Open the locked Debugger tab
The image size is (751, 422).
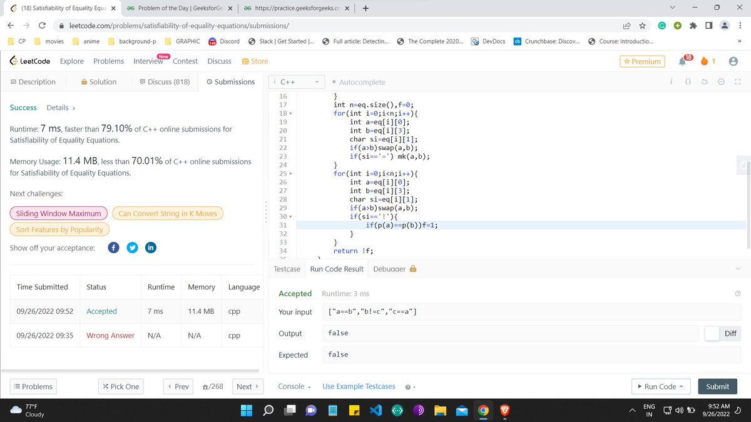[x=395, y=269]
